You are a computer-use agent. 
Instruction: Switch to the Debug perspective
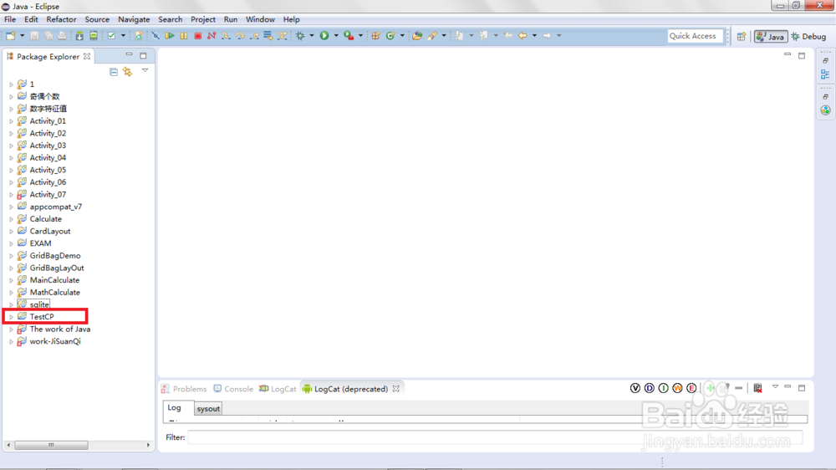808,36
